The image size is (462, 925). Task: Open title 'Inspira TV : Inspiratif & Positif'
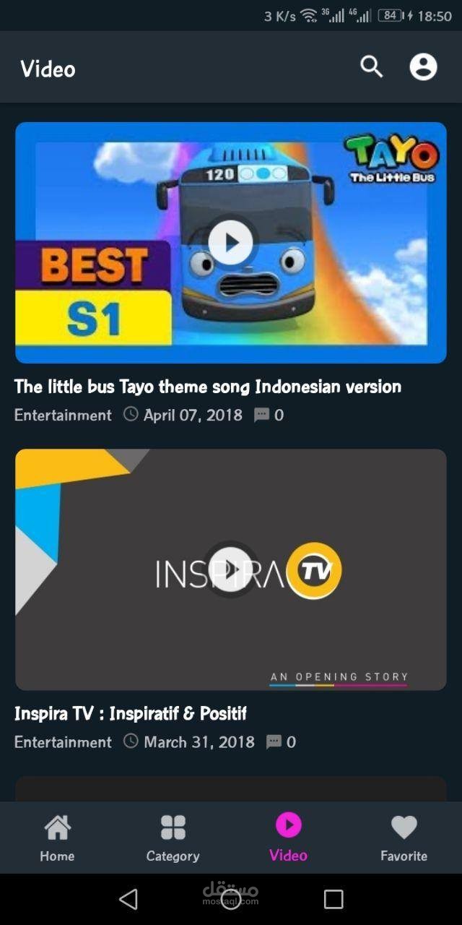[x=131, y=713]
